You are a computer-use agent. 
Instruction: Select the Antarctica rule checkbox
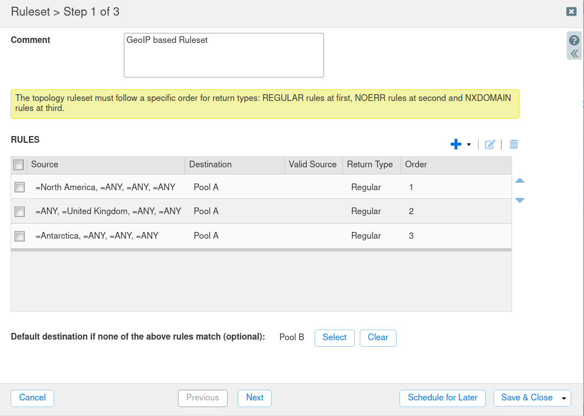pyautogui.click(x=20, y=236)
